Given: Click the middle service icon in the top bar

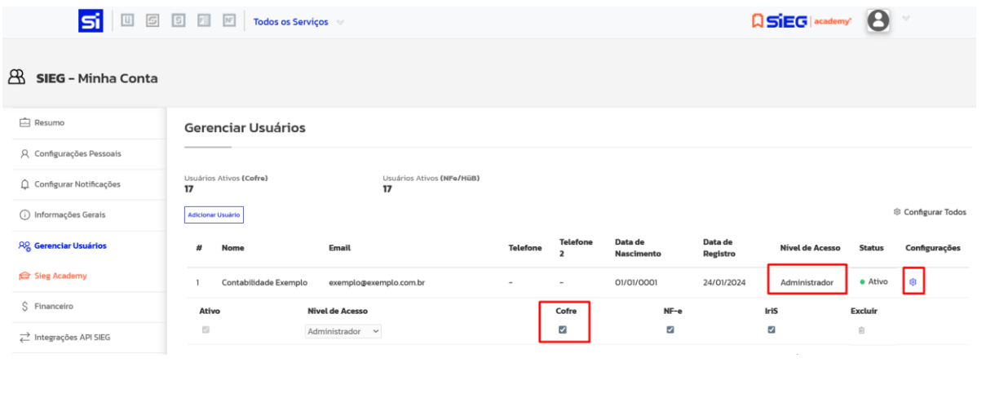Looking at the screenshot, I should 179,22.
